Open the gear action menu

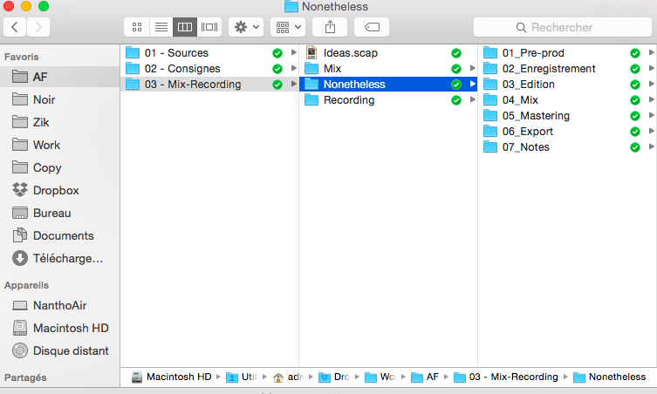246,27
